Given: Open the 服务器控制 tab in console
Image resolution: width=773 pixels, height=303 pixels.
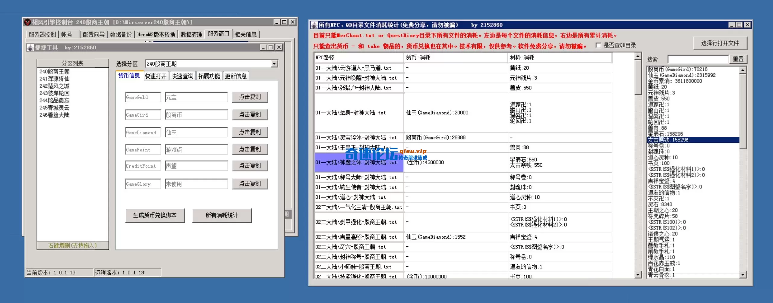Looking at the screenshot, I should (42, 35).
